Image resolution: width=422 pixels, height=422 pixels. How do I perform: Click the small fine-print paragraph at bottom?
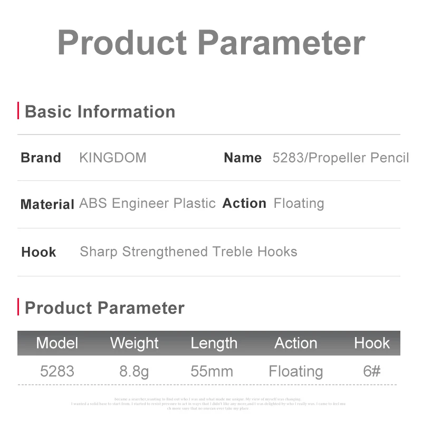(208, 404)
